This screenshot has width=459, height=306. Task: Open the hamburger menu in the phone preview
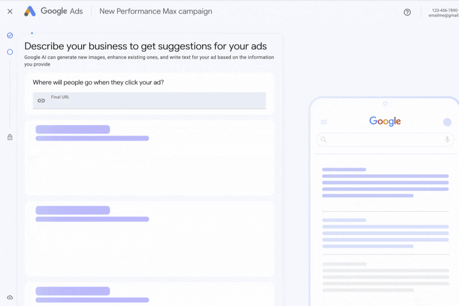(x=324, y=122)
